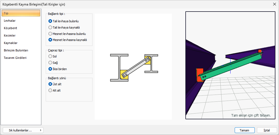Set Çapraz tipi to Sol
279x135 pixels.
click(x=50, y=56)
